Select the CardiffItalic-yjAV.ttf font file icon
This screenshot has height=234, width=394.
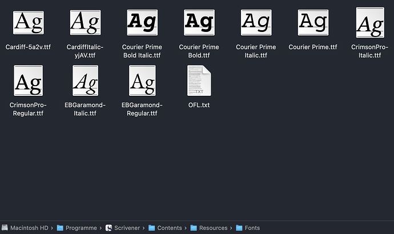pos(86,23)
